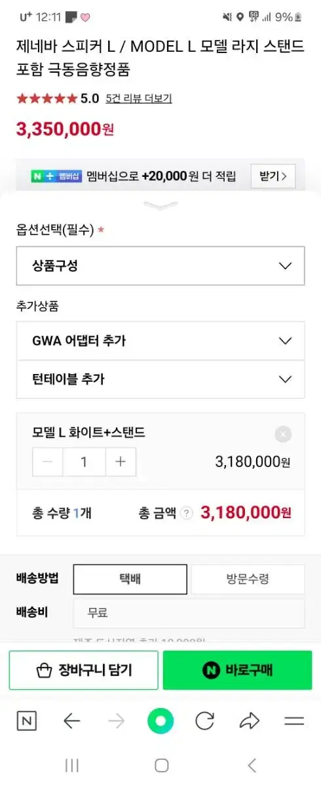The width and height of the screenshot is (321, 786).
Task: Remove the 모델 L 화이트+스탠드 selection
Action: [x=283, y=434]
